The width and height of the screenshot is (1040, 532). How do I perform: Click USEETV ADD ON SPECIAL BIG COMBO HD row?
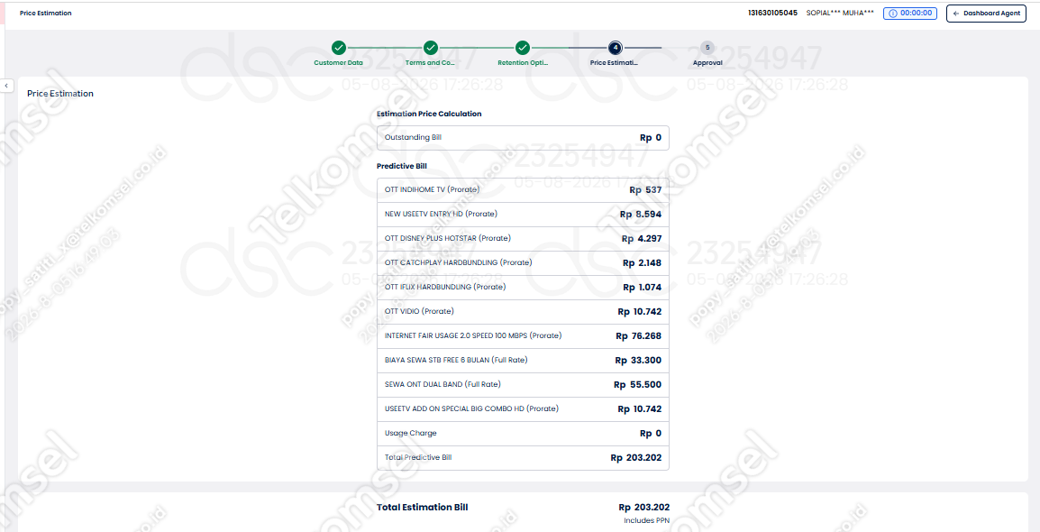click(x=523, y=408)
